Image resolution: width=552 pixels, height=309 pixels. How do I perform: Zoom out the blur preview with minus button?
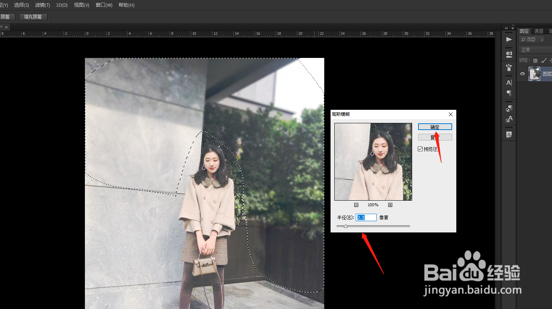(356, 205)
